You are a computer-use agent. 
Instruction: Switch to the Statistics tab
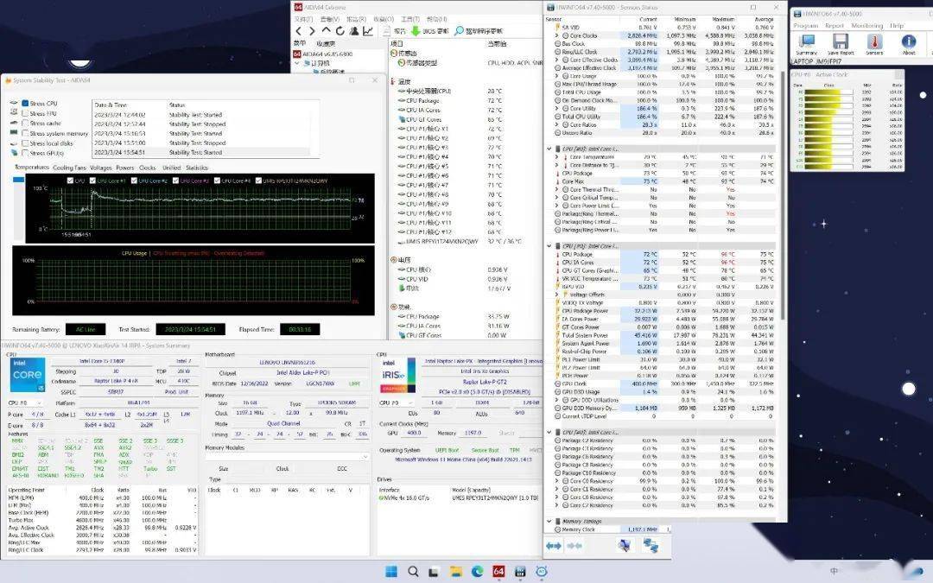197,168
